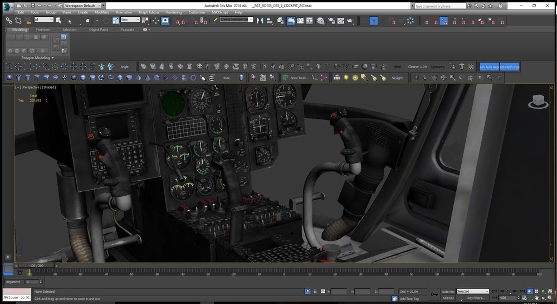Image resolution: width=557 pixels, height=304 pixels.
Task: Open the Bone Tools button
Action: (299, 78)
